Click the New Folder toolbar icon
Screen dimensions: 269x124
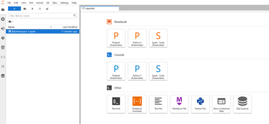coord(25,9)
